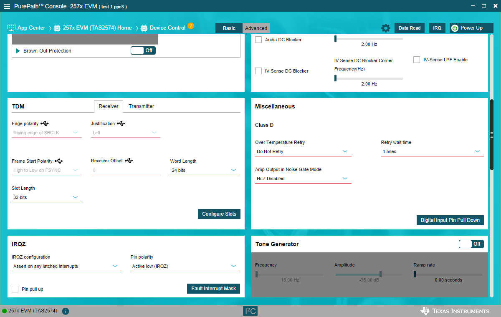Open the Word Length dropdown

pyautogui.click(x=205, y=170)
